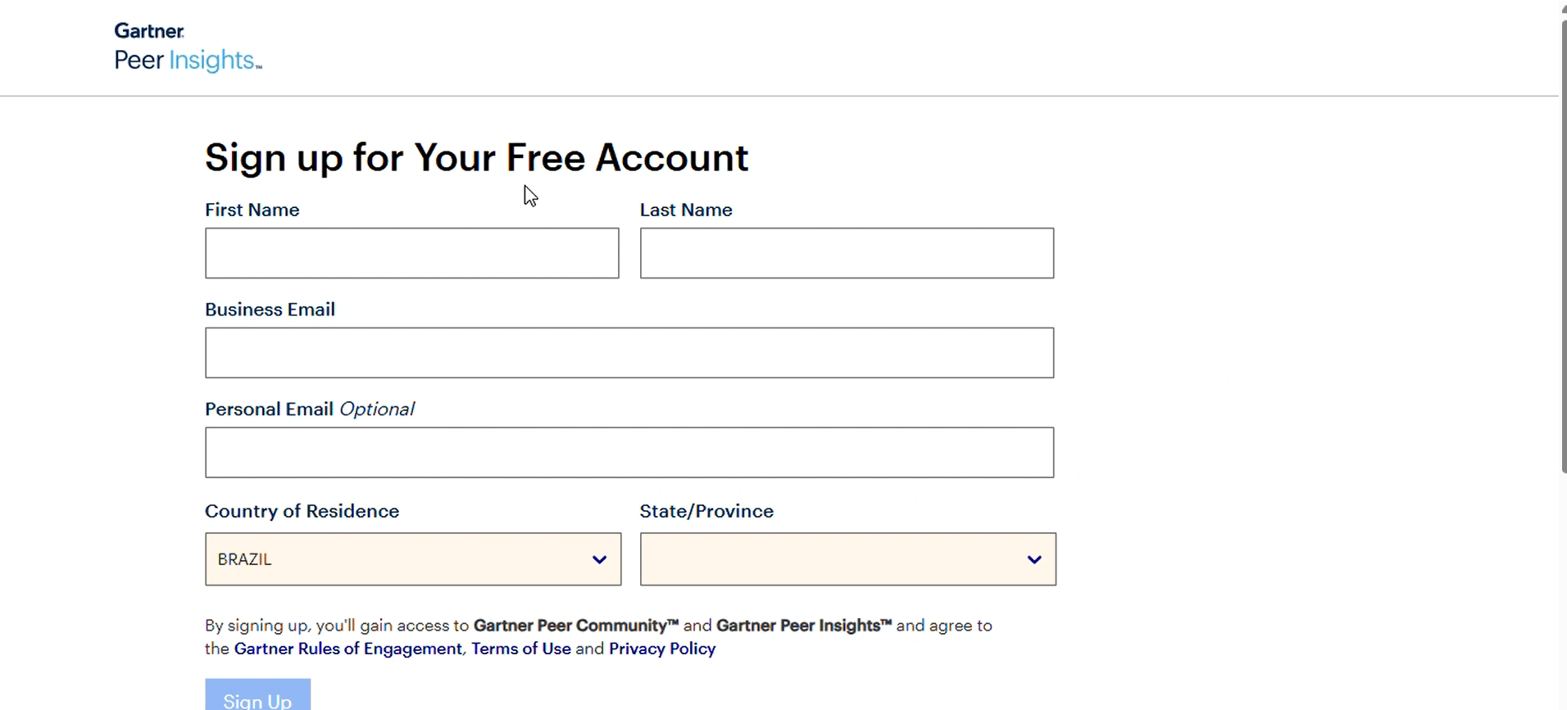Click the Gartner Peer Insights logo
1567x710 pixels.
pyautogui.click(x=188, y=47)
